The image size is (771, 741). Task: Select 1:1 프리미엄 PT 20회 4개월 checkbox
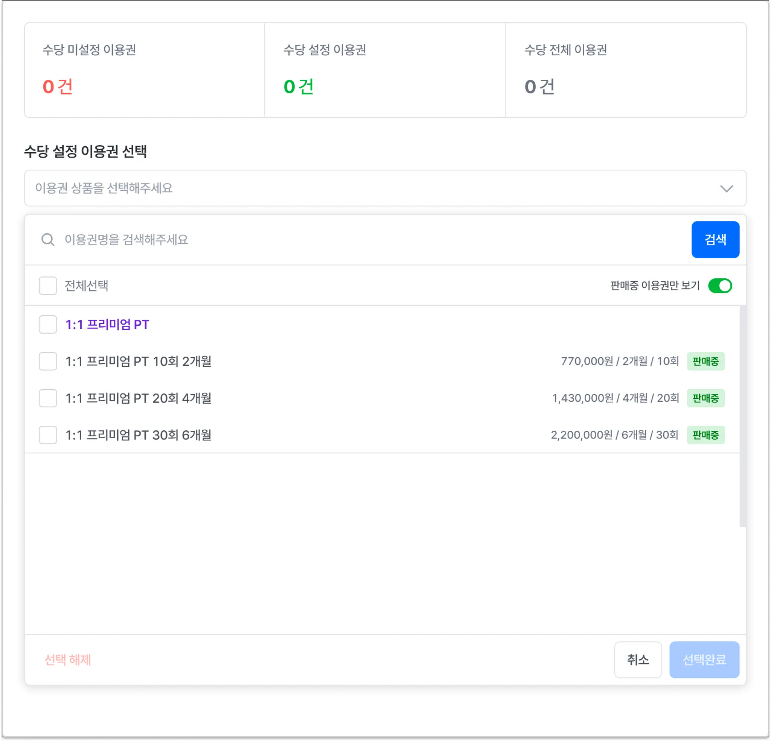(x=47, y=398)
